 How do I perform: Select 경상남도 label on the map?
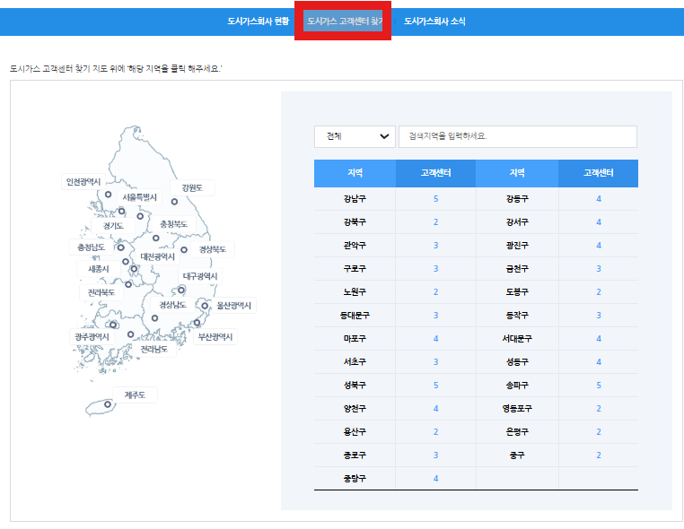(x=172, y=305)
